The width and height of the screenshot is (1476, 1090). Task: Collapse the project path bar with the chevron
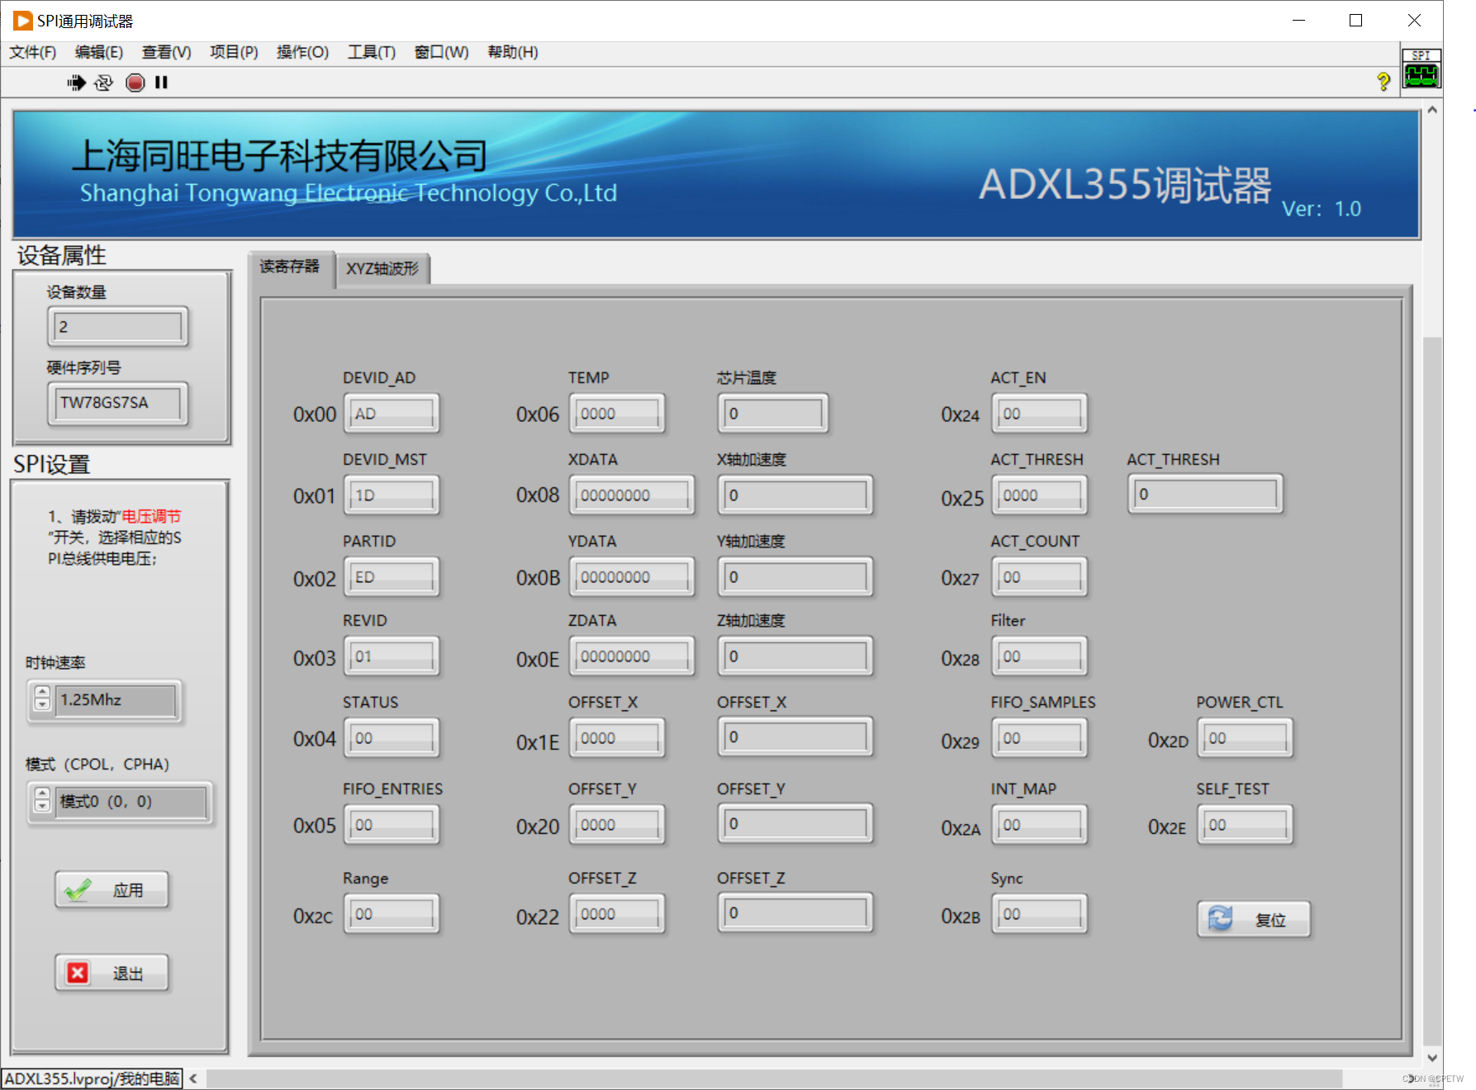coord(192,1078)
